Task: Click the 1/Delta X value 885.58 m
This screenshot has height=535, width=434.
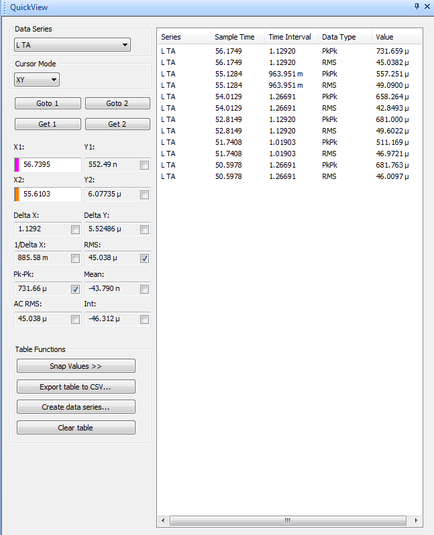Action: coord(33,257)
